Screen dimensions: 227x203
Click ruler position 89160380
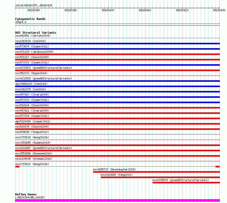tap(34, 10)
